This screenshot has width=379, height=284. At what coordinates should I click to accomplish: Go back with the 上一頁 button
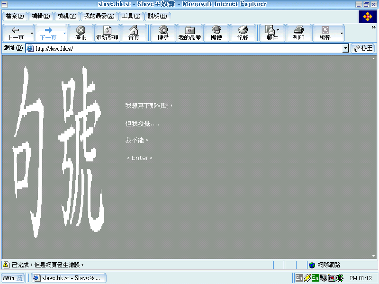[x=15, y=33]
